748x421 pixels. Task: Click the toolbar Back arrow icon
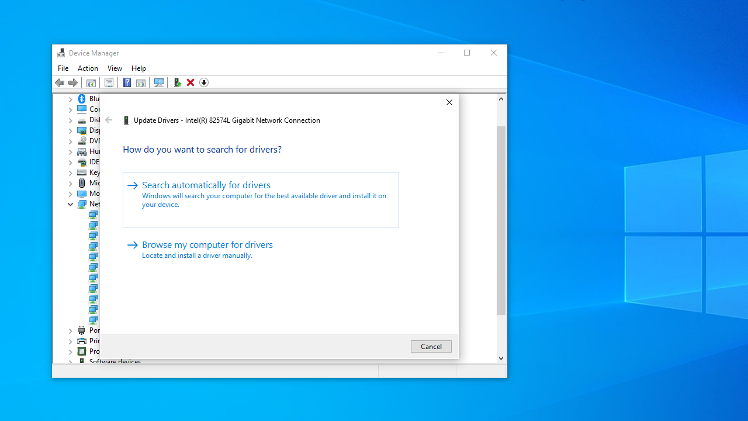pos(60,82)
